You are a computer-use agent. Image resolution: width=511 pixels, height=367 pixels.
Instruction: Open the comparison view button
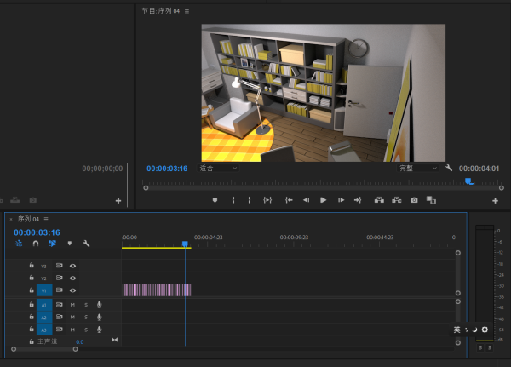pyautogui.click(x=431, y=200)
